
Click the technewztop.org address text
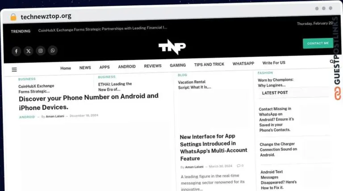pyautogui.click(x=46, y=16)
